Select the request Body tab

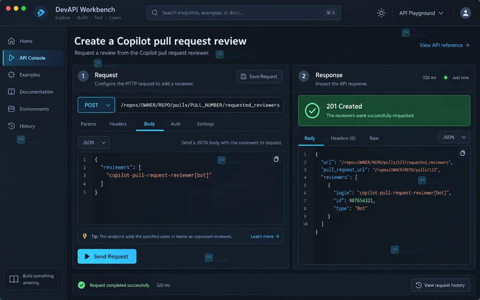(x=150, y=124)
